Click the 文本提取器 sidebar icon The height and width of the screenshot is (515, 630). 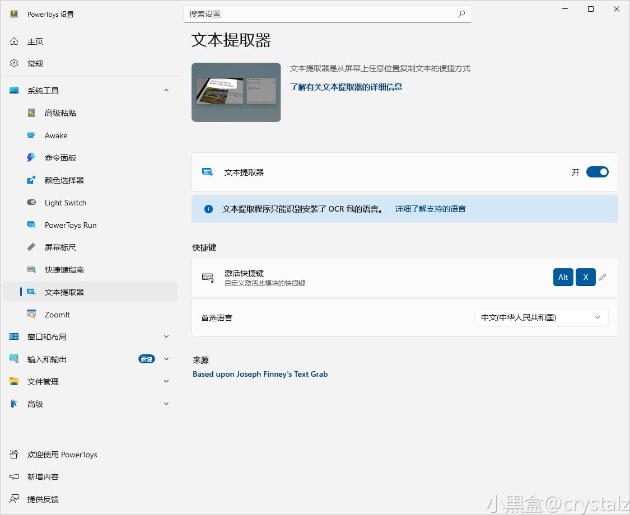point(31,292)
